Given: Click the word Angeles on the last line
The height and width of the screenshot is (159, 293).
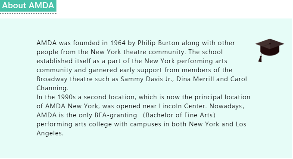Looking at the screenshot, I should [50, 133].
